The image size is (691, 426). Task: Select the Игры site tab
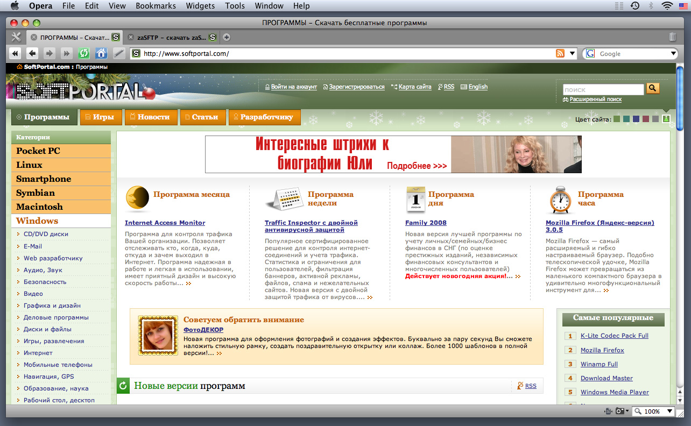click(x=100, y=117)
